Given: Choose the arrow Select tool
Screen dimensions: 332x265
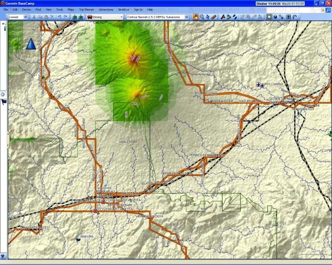Looking at the screenshot, I should [208, 17].
